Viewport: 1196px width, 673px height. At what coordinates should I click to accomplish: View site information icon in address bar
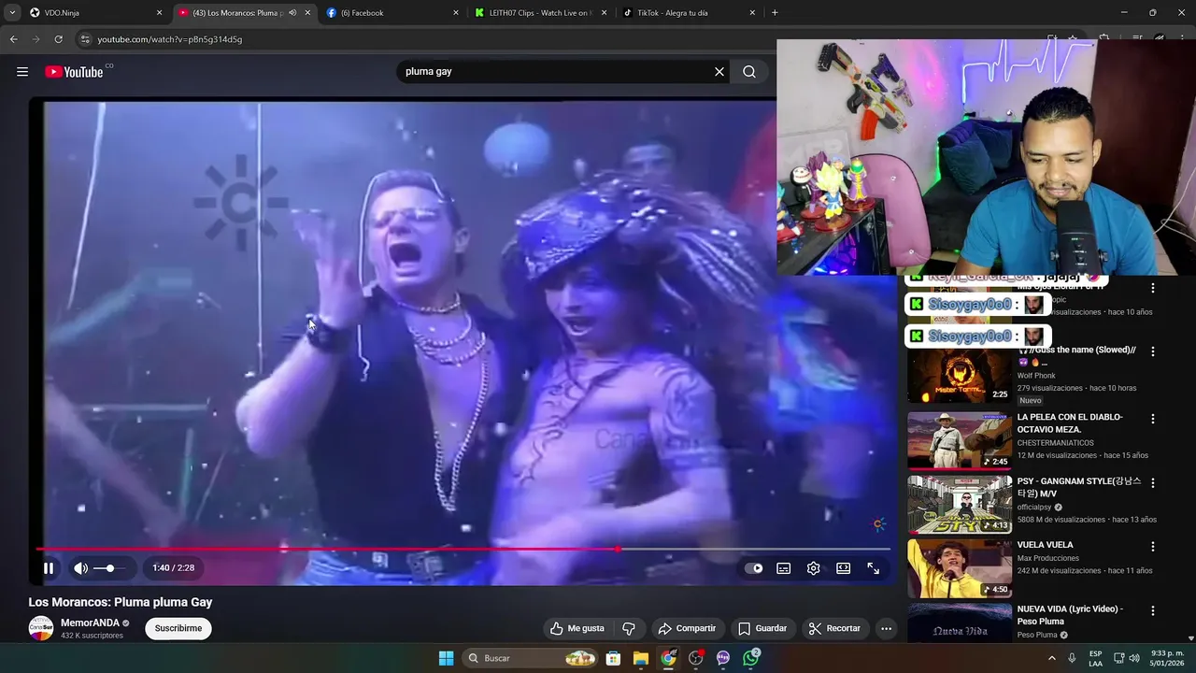click(85, 39)
